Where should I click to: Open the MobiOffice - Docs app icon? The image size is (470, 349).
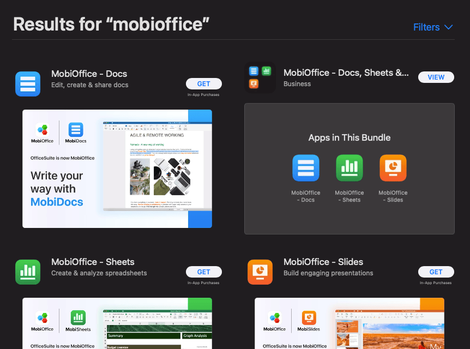click(x=28, y=83)
